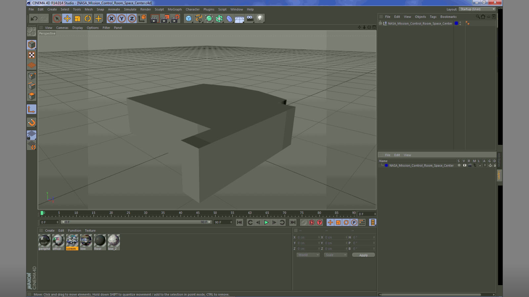Add a light object from toolbar
The width and height of the screenshot is (529, 297).
coord(260,18)
